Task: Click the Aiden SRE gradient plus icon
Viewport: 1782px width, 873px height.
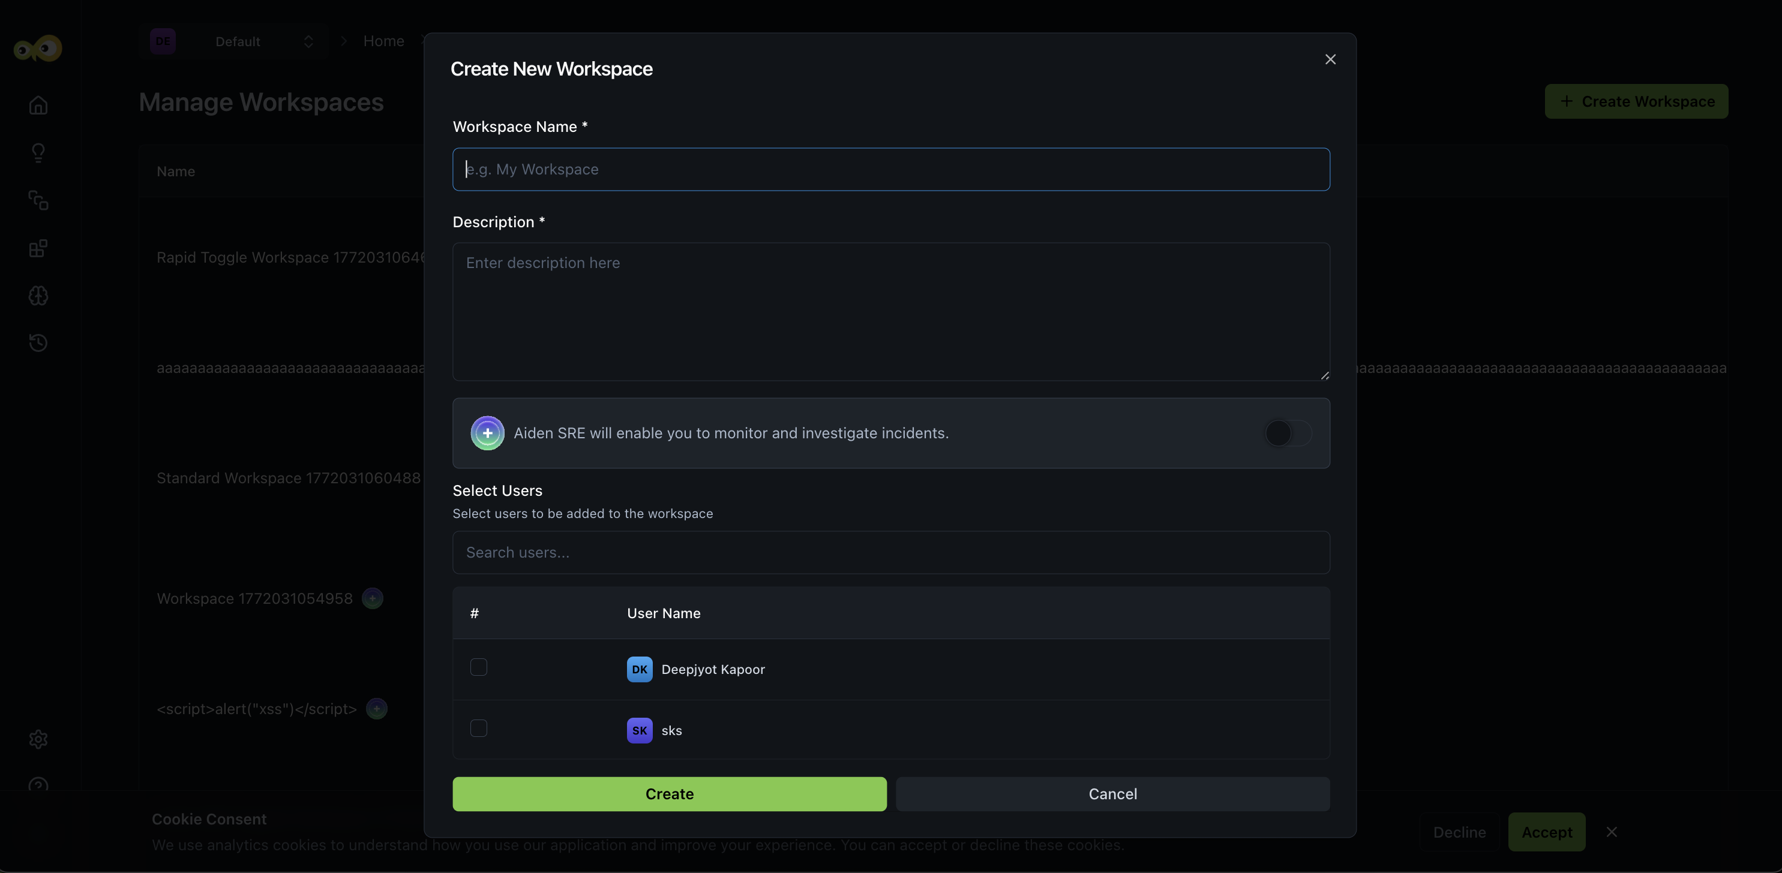Action: [x=487, y=434]
